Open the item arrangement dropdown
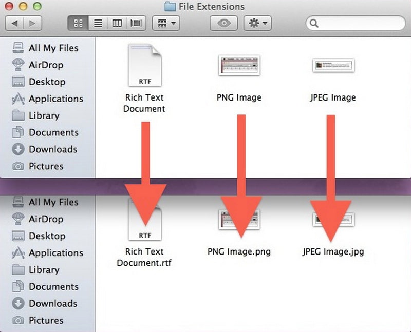 (x=166, y=23)
